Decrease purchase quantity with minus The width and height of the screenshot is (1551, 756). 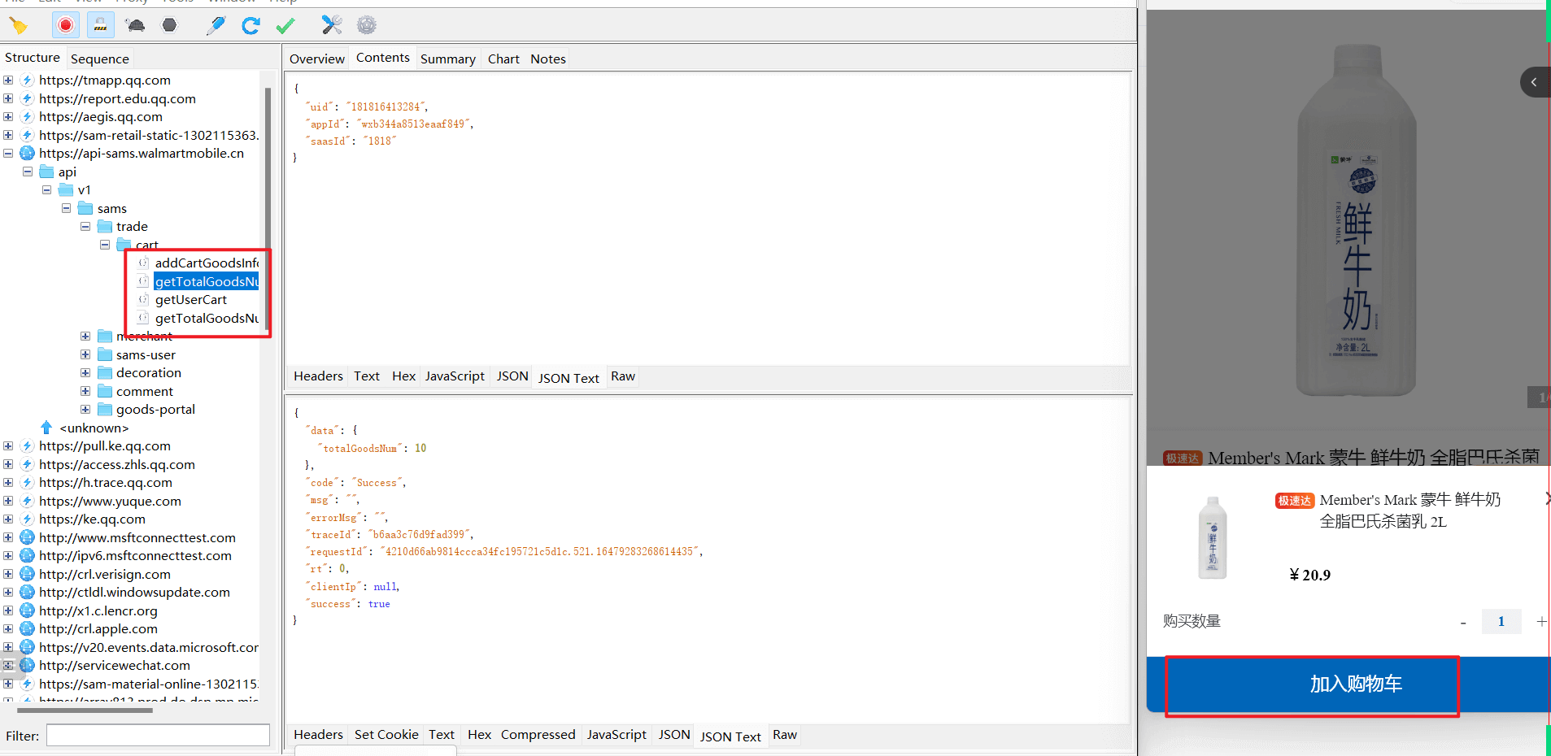[1463, 622]
